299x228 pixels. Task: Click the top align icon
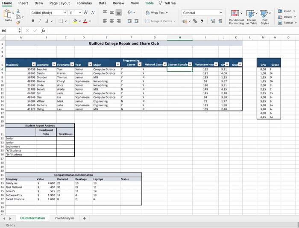click(x=105, y=12)
